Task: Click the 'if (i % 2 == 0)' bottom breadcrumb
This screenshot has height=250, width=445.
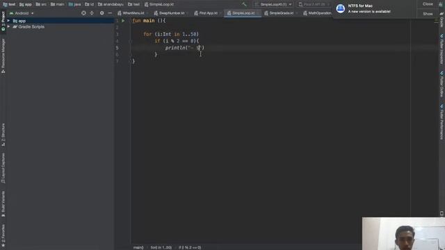Action: tap(190, 247)
